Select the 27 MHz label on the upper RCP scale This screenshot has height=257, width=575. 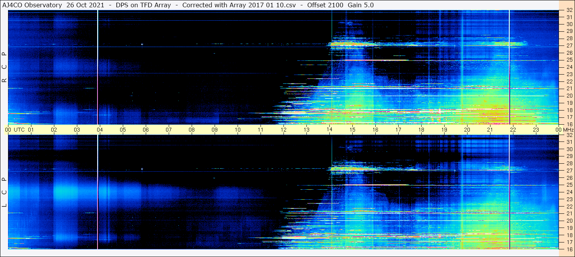(569, 46)
